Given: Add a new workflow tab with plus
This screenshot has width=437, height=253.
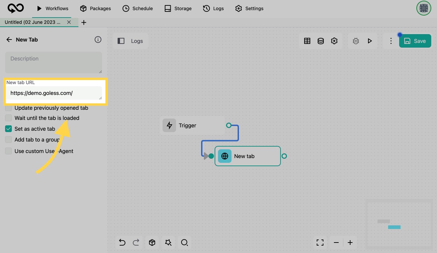Looking at the screenshot, I should tap(84, 22).
